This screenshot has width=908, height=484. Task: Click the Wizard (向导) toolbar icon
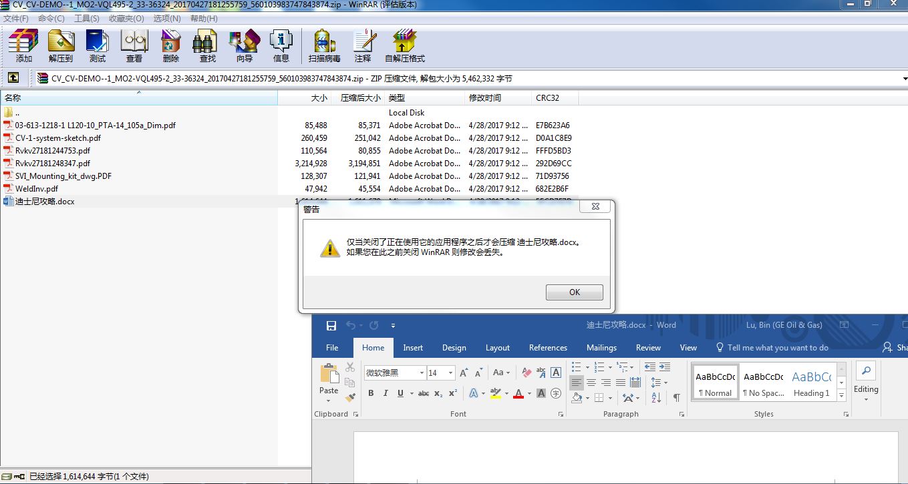tap(245, 45)
